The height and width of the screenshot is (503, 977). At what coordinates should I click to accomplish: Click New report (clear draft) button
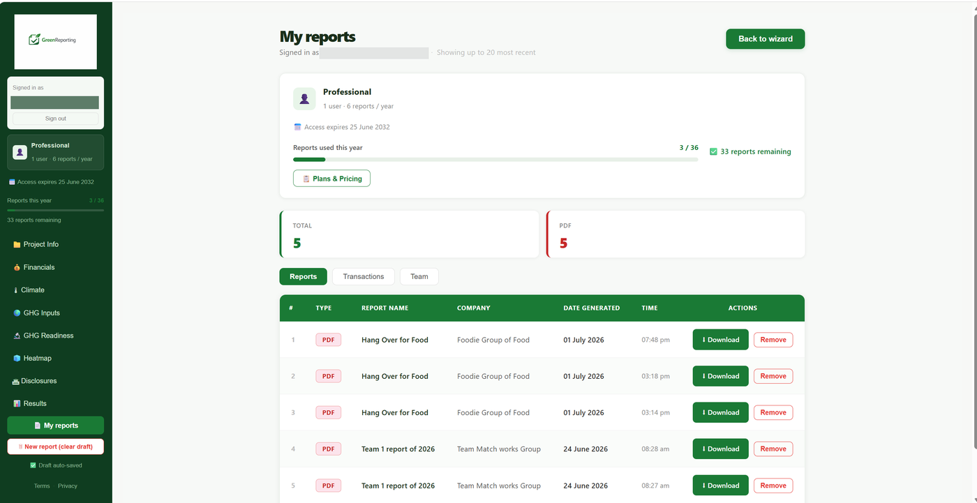coord(56,446)
